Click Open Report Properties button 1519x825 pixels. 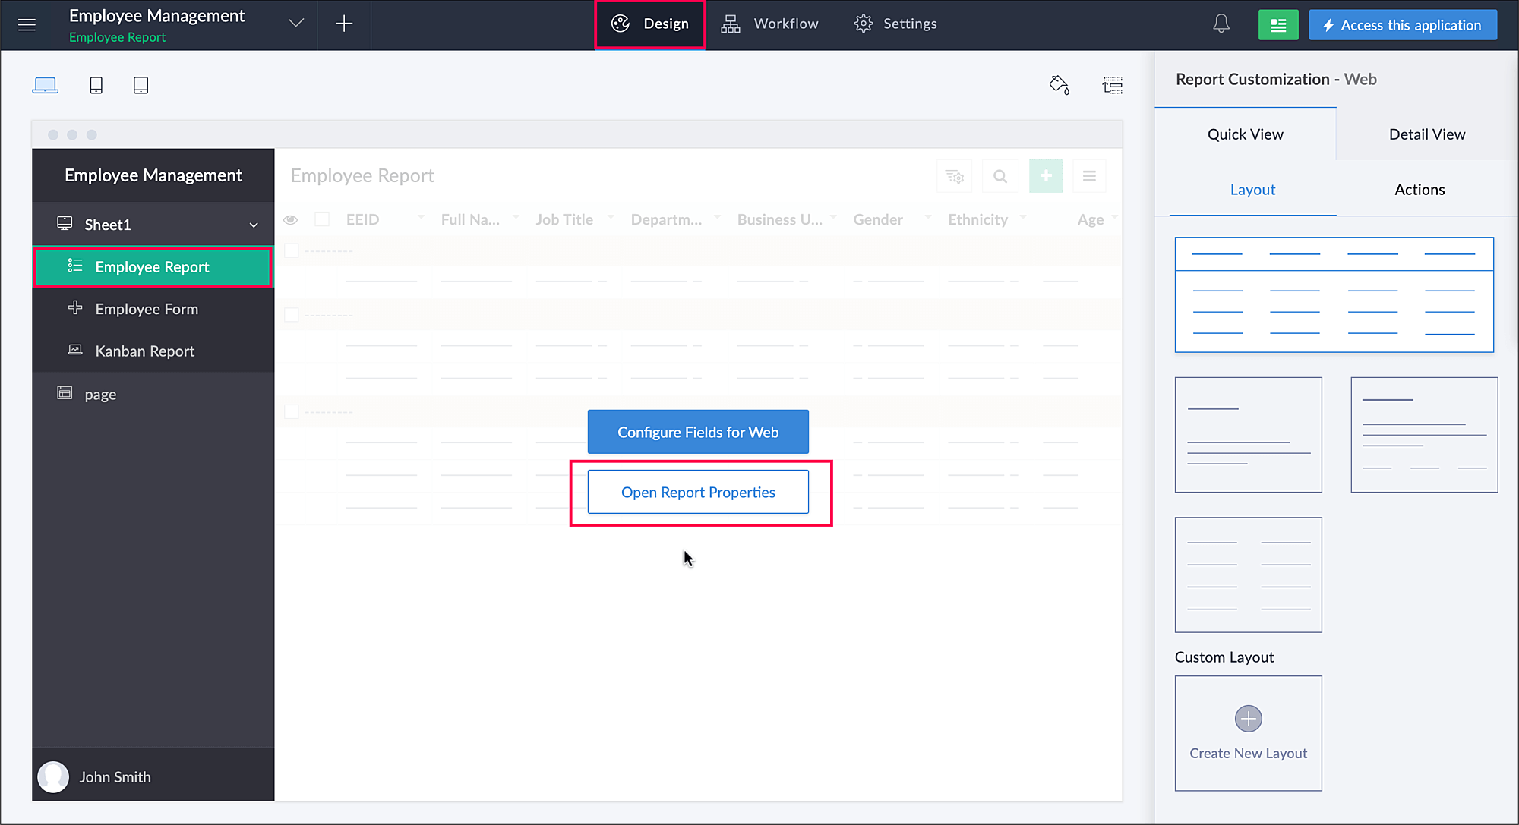point(697,493)
